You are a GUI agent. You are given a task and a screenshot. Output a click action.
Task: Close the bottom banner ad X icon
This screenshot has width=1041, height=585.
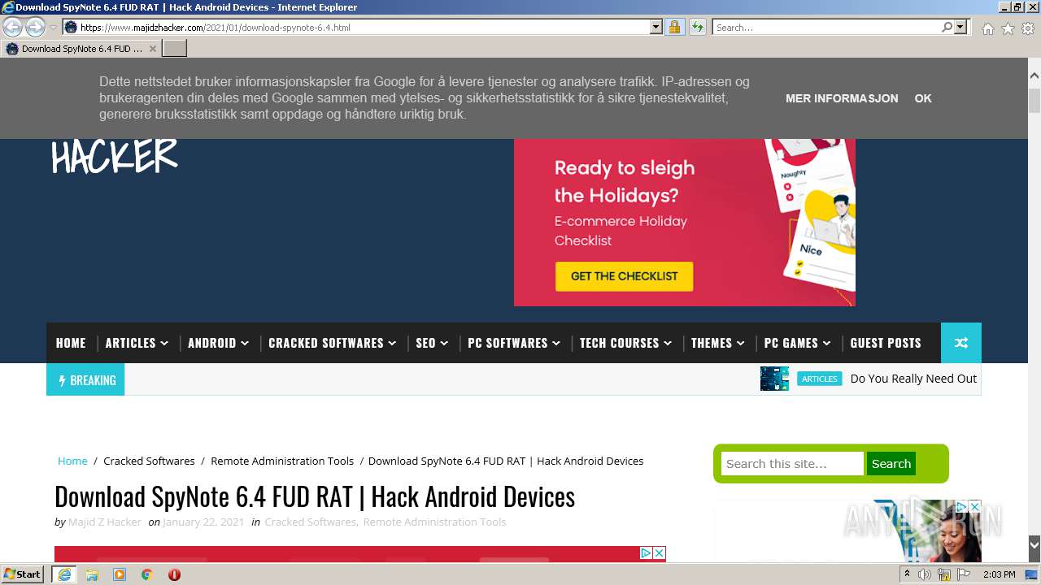click(660, 552)
